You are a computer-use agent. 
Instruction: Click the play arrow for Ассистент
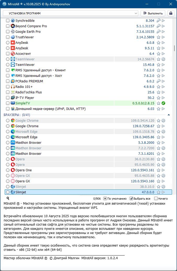pyautogui.click(x=163, y=54)
